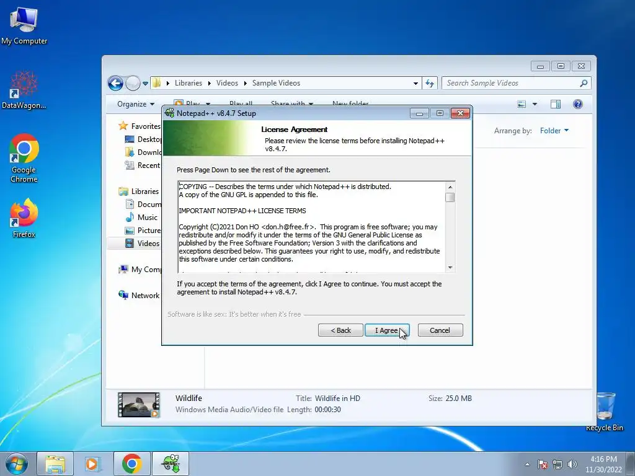Viewport: 635px width, 476px height.
Task: Select Desktop in the navigation pane
Action: pyautogui.click(x=143, y=139)
